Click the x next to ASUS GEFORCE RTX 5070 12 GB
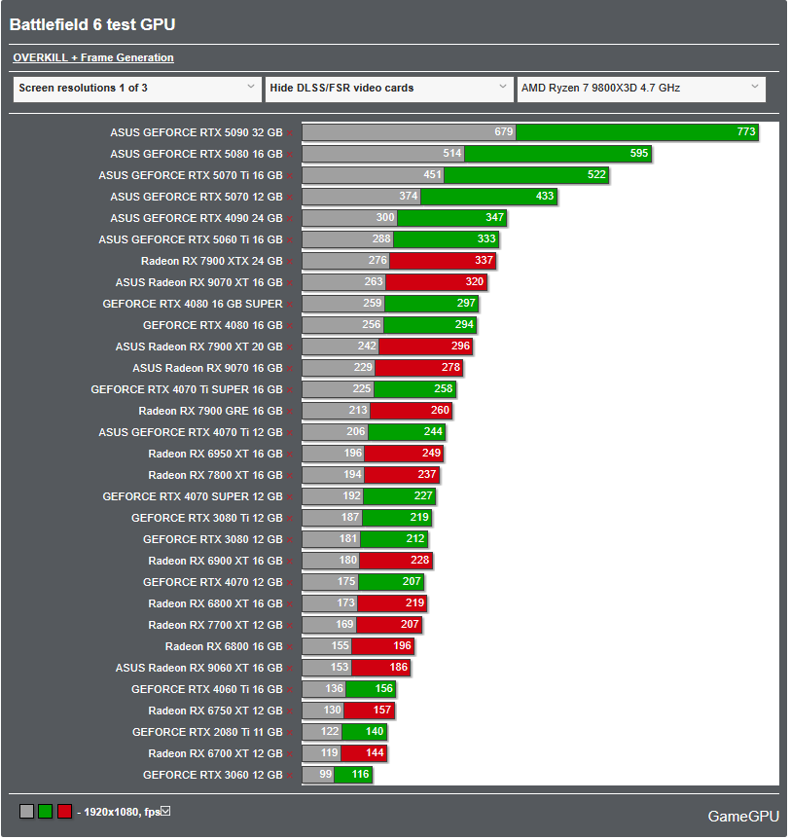 [x=289, y=198]
